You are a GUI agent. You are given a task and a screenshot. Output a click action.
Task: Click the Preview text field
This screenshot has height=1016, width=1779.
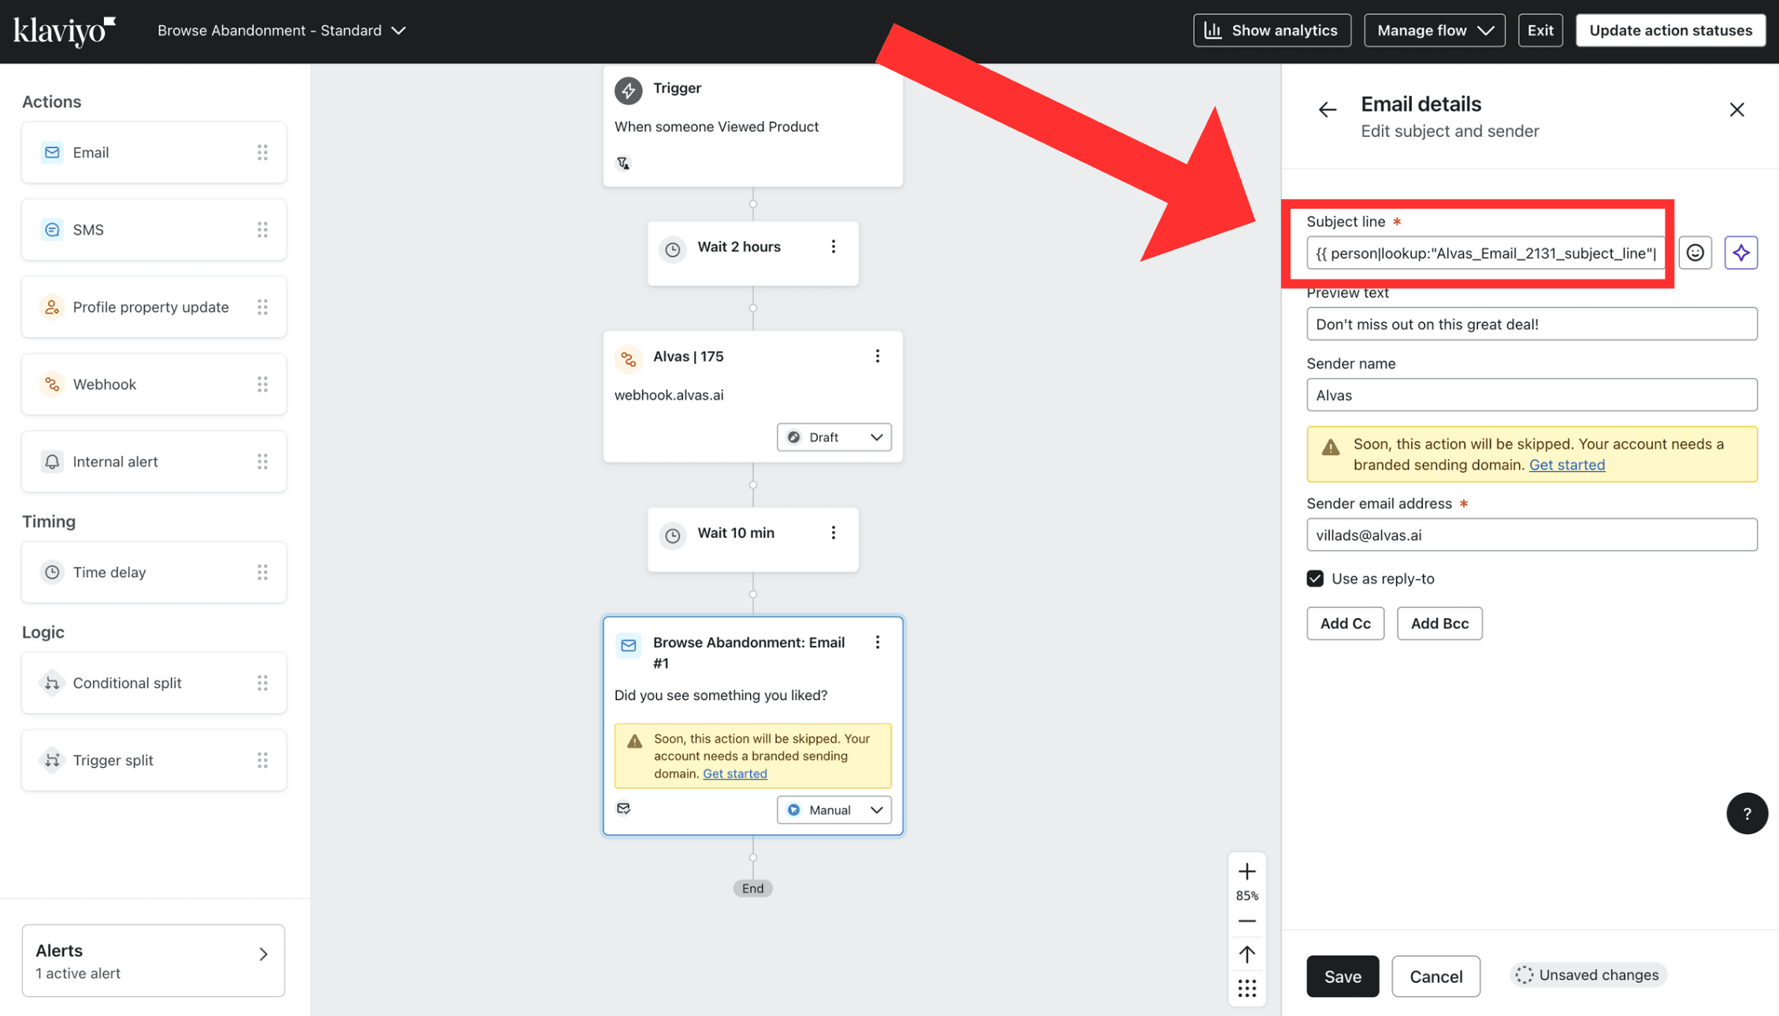coord(1531,324)
